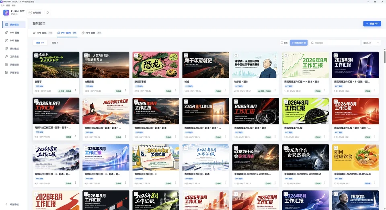Click the 火星探索 project title
Viewport: 386px width, 210px height.
point(89,82)
